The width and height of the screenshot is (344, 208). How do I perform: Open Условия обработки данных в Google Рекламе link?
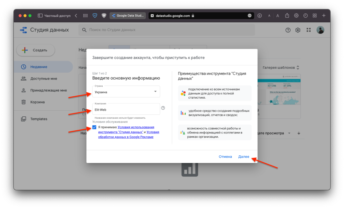pos(128,134)
